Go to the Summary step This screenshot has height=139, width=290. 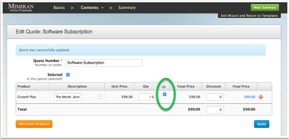[127, 8]
